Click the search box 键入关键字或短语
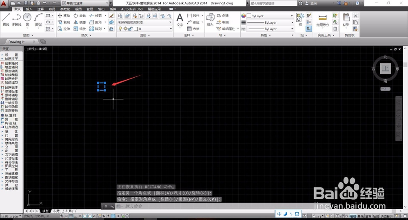Image resolution: width=408 pixels, height=220 pixels. pyautogui.click(x=273, y=3)
